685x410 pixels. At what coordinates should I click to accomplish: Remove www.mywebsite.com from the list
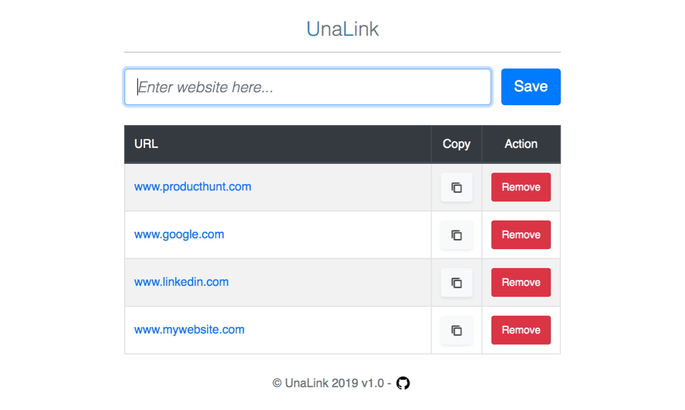pos(520,330)
